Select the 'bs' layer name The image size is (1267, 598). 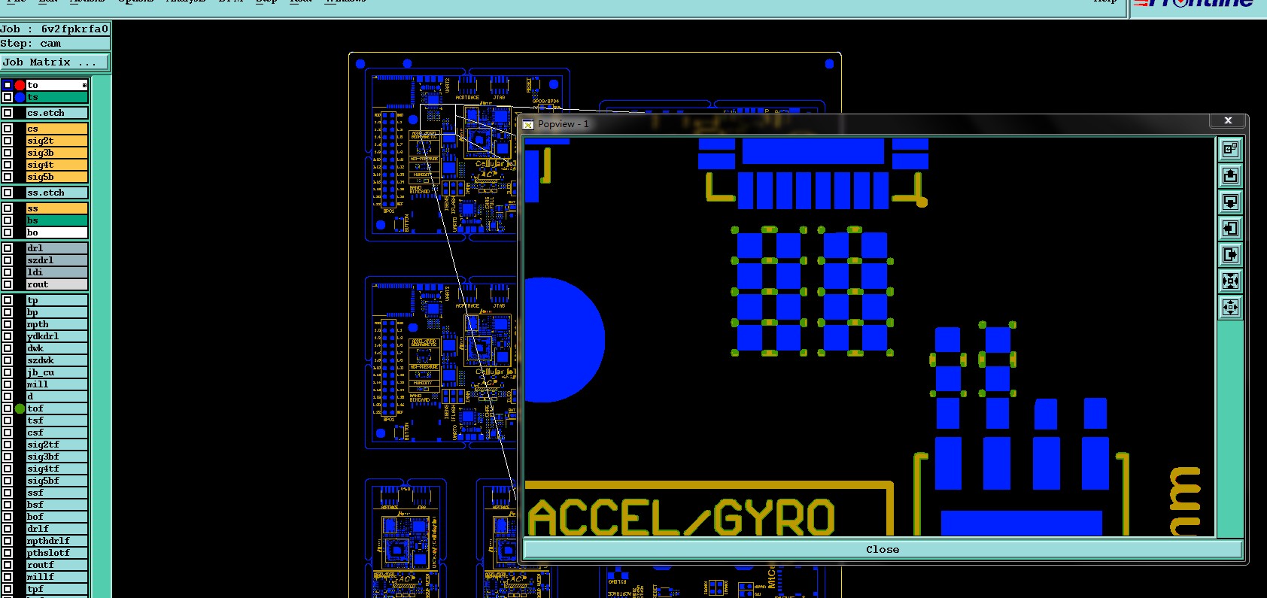point(57,220)
